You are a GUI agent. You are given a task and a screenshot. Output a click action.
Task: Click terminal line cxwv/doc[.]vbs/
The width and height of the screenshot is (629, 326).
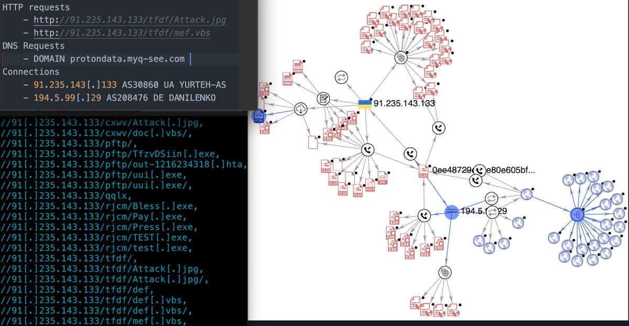click(x=97, y=134)
